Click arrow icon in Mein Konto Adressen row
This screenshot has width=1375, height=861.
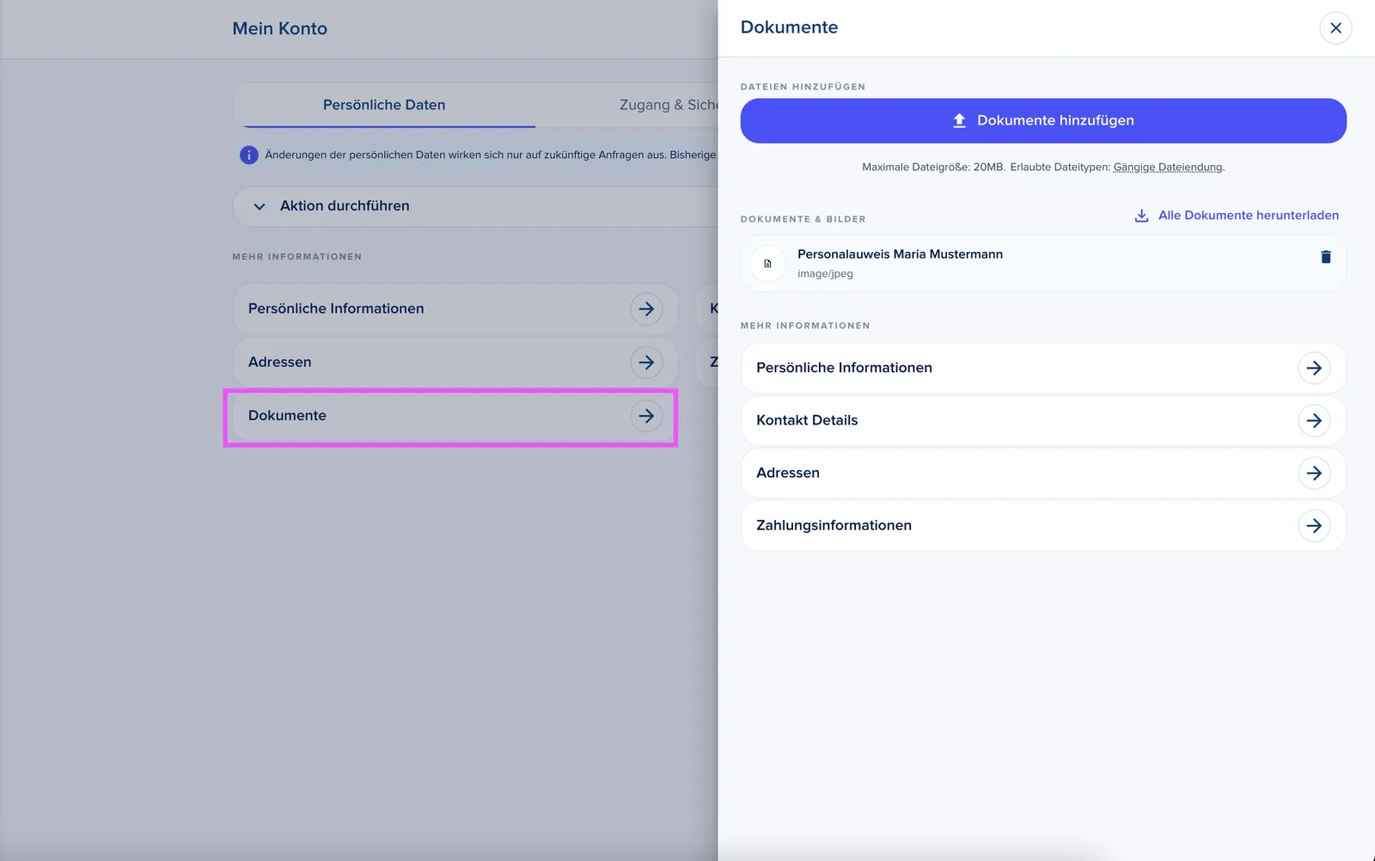pyautogui.click(x=646, y=362)
